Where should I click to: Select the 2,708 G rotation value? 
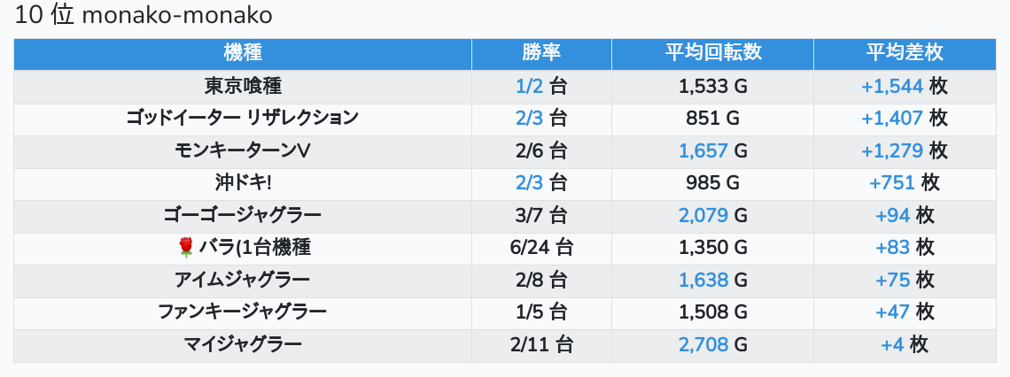click(712, 345)
